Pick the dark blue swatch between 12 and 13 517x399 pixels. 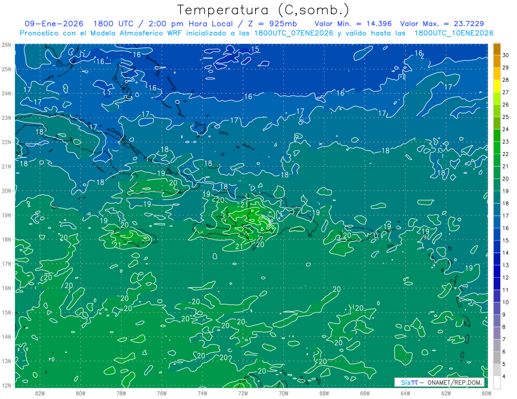pyautogui.click(x=497, y=272)
